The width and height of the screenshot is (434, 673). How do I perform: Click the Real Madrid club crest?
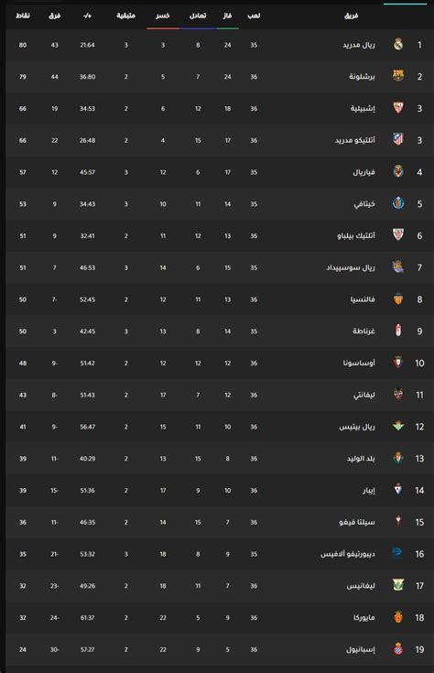pos(398,45)
